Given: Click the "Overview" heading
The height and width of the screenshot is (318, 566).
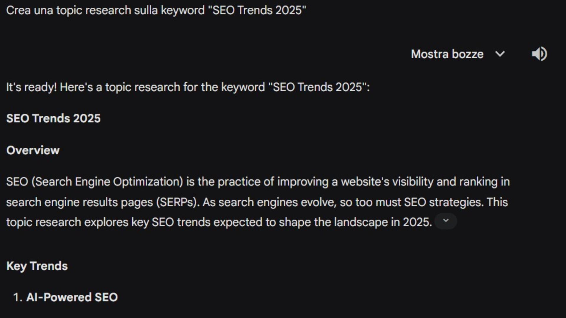Looking at the screenshot, I should point(33,150).
